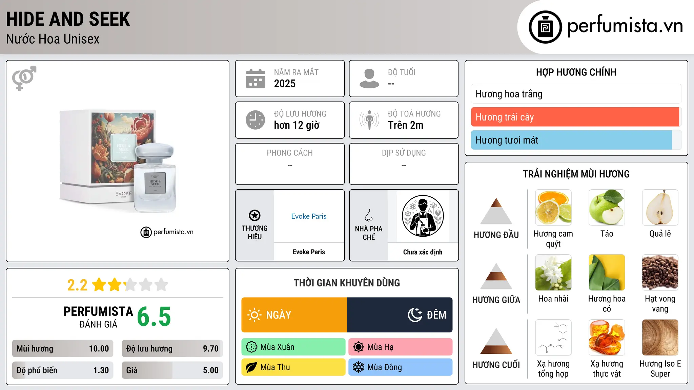This screenshot has width=694, height=390.
Task: Click the person silhouette icon for Độ tuổi
Action: click(369, 79)
